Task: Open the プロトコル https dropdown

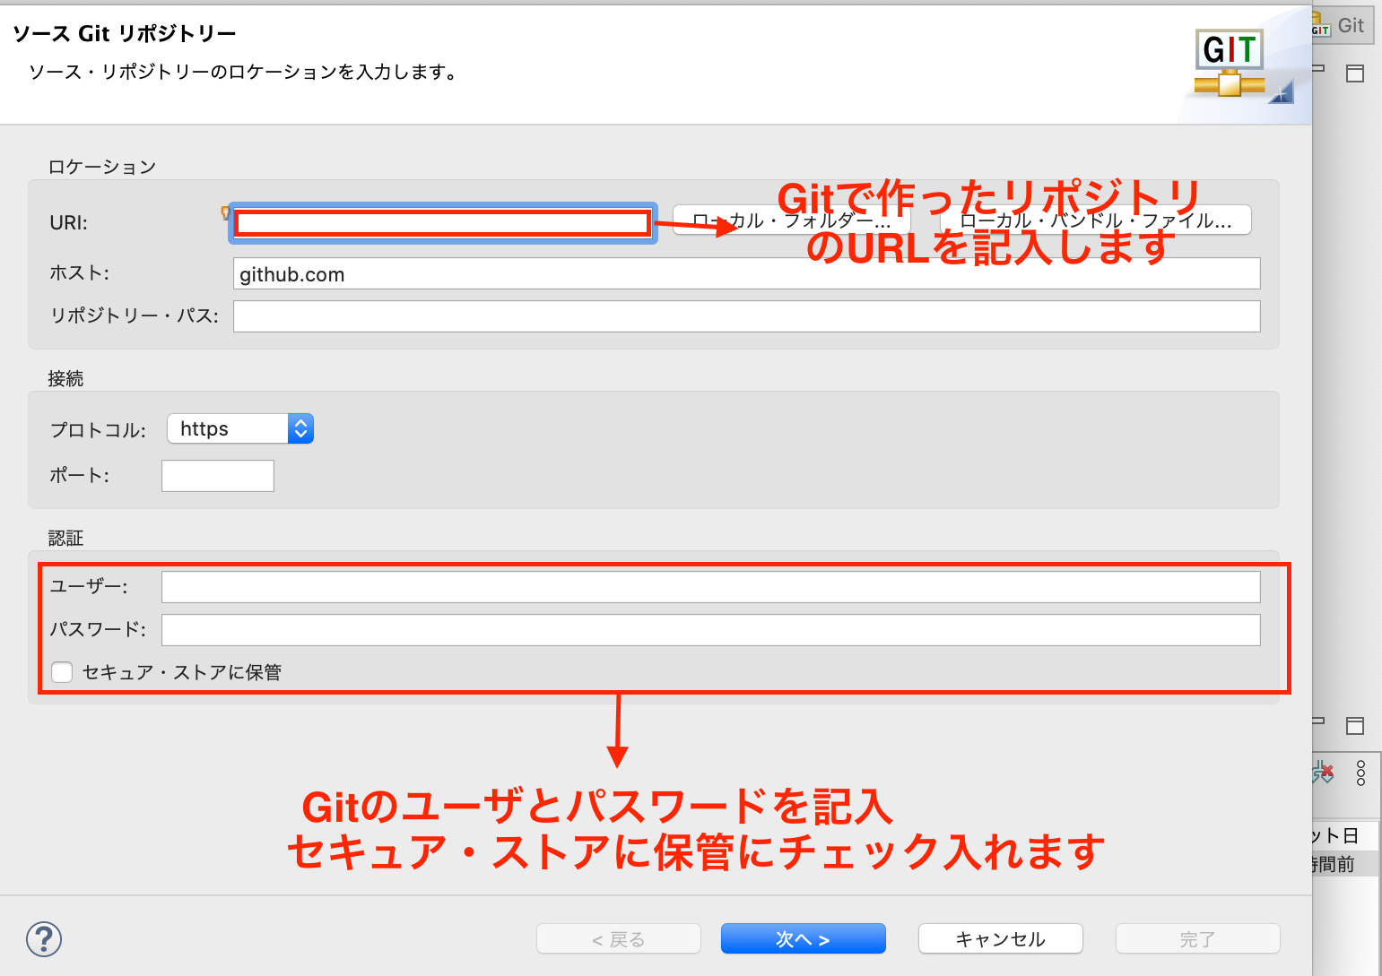Action: tap(301, 428)
